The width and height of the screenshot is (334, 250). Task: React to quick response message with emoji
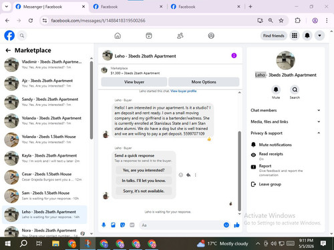pyautogui.click(x=181, y=175)
